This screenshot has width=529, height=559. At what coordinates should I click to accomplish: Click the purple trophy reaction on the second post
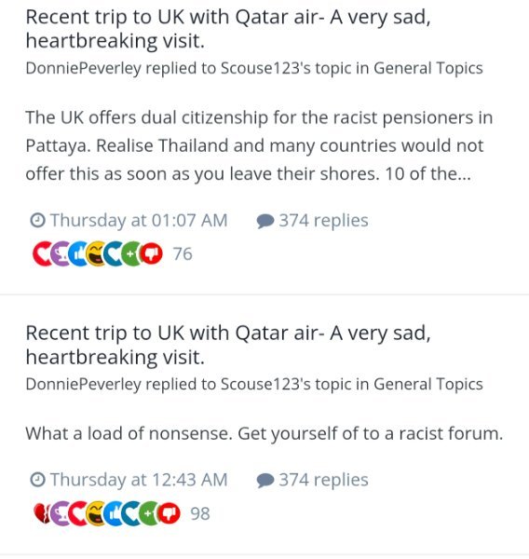[x=59, y=513]
